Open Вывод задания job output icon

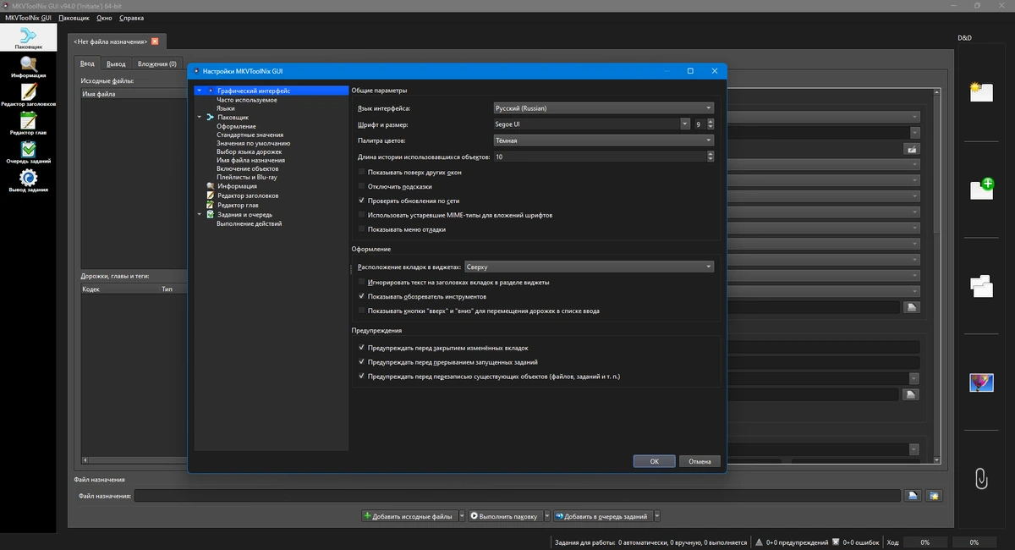point(28,181)
